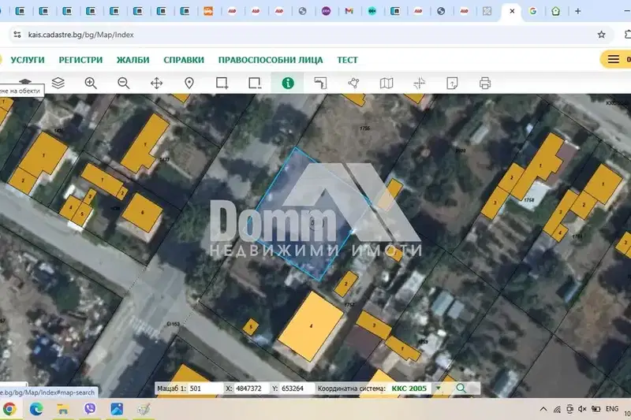The image size is (631, 420).
Task: Open Google Chrome from the taskbar
Action: [9, 409]
